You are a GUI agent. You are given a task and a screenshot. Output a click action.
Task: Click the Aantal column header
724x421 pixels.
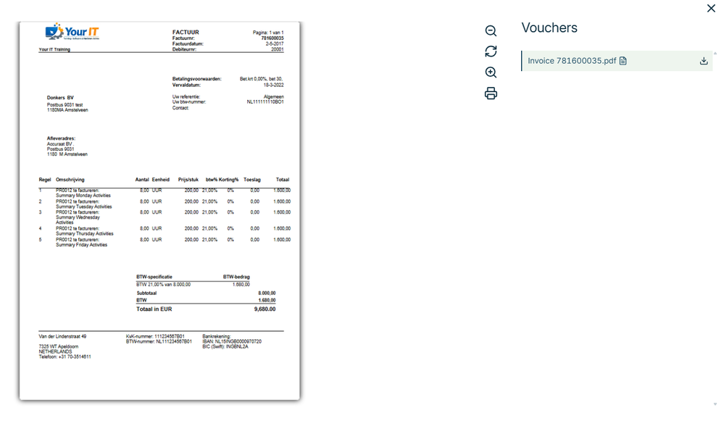click(142, 180)
